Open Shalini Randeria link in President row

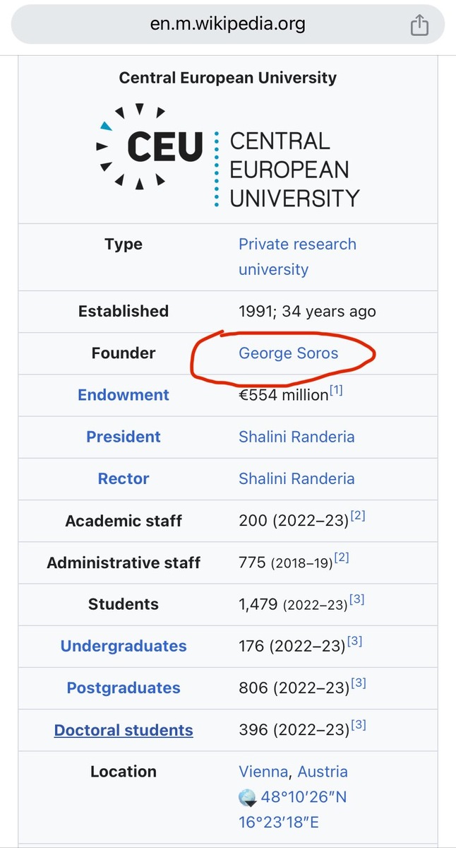coord(296,437)
